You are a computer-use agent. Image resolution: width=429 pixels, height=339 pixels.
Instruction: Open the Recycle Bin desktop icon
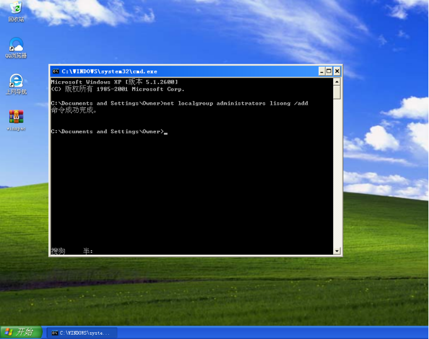pyautogui.click(x=16, y=11)
